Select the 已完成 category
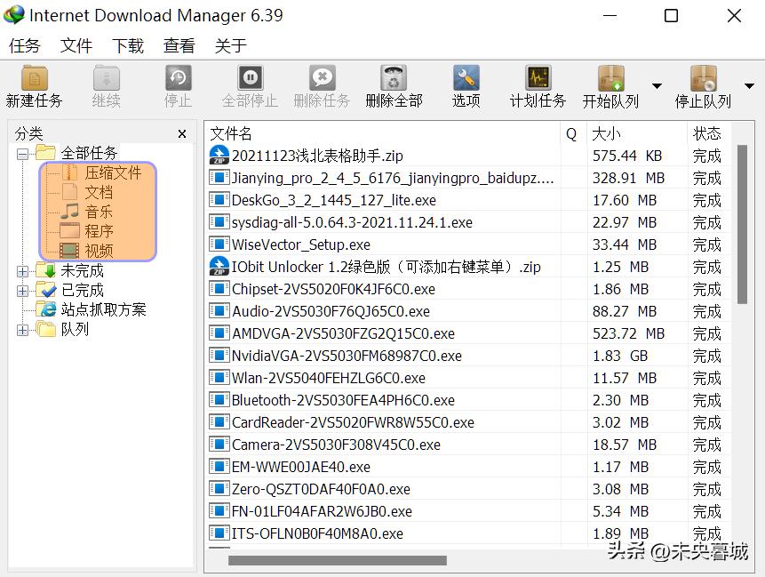Viewport: 765px width, 577px height. pos(83,290)
